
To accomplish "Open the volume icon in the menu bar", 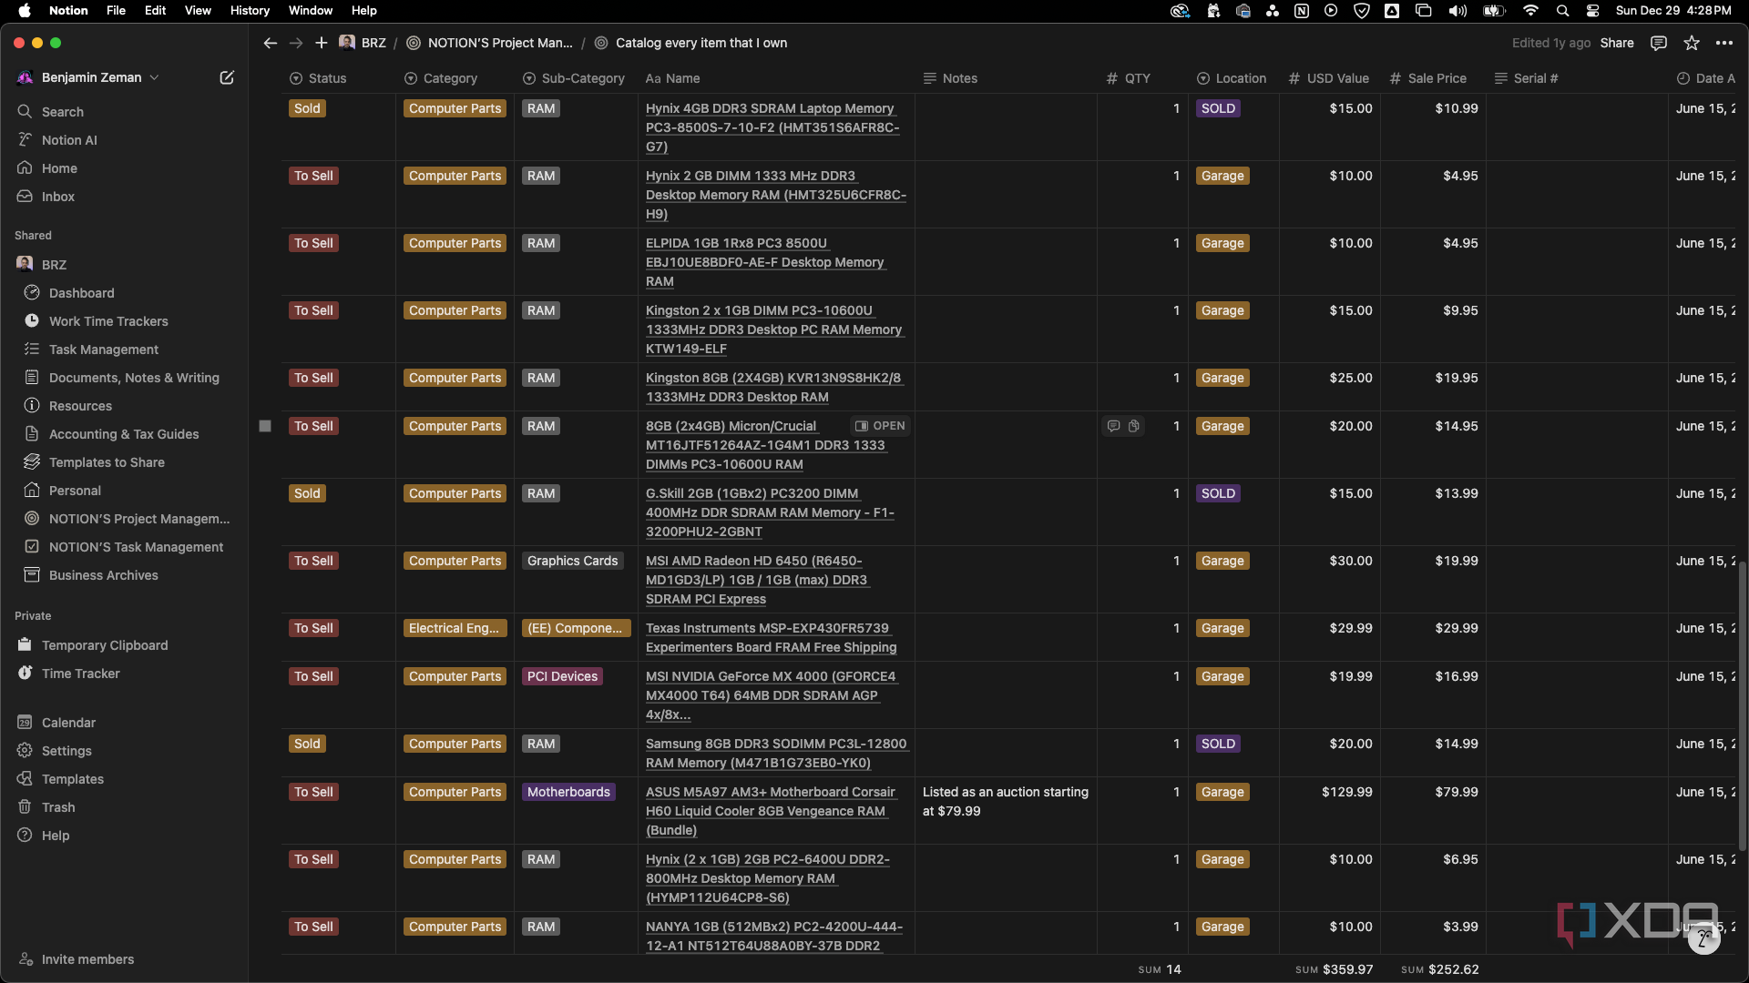I will [x=1457, y=10].
